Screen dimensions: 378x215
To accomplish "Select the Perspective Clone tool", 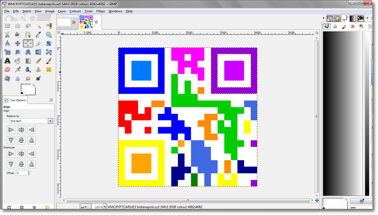I will point(7,78).
